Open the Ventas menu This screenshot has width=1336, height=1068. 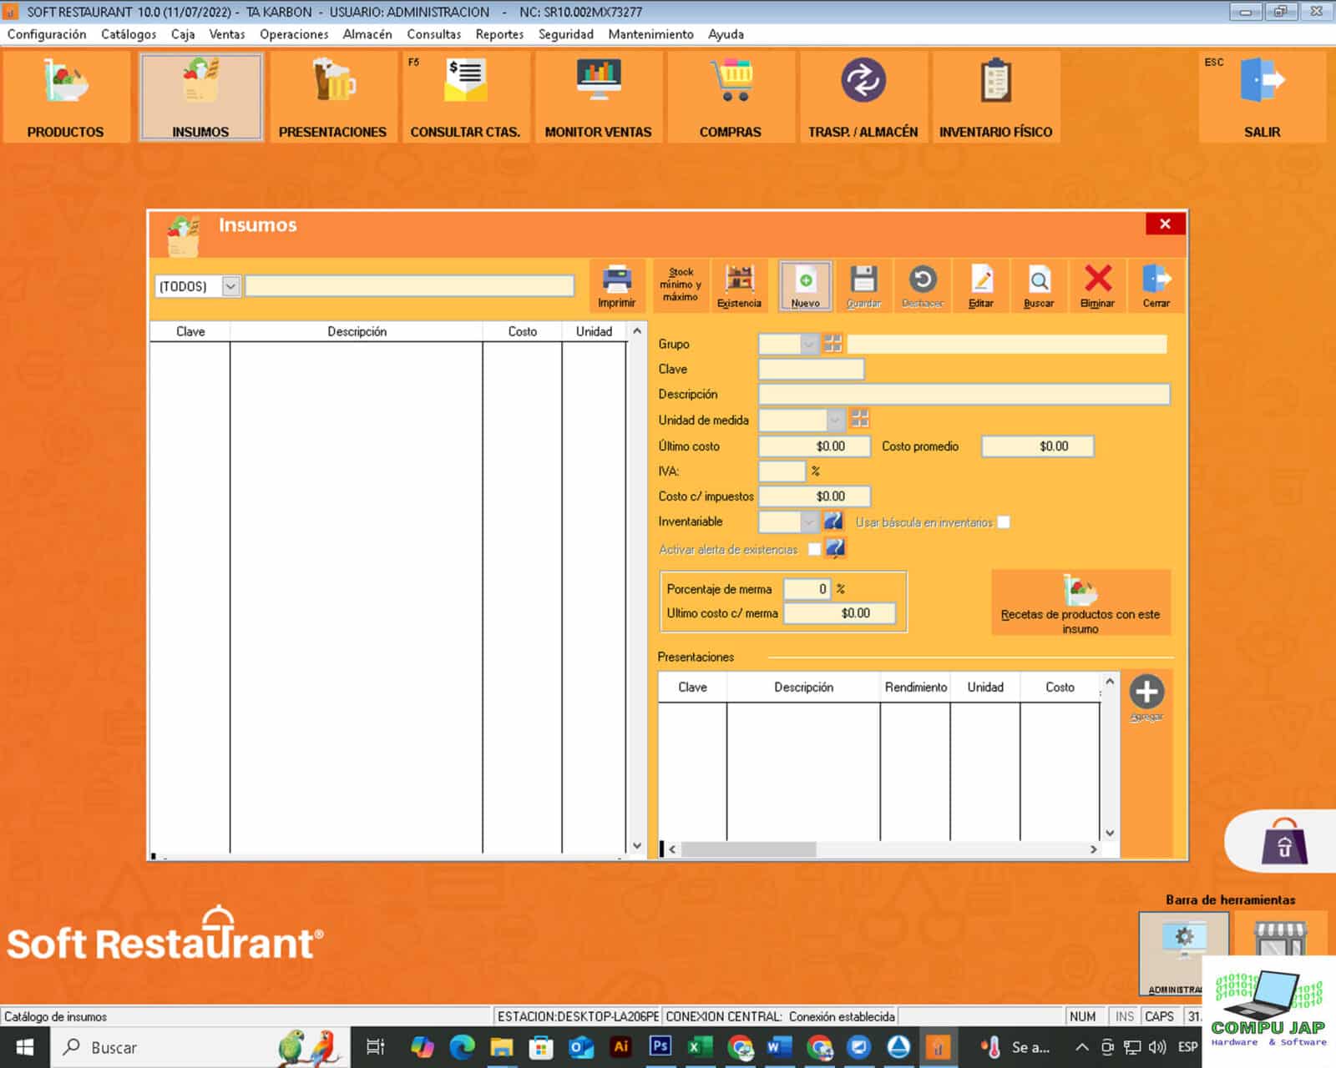tap(227, 34)
